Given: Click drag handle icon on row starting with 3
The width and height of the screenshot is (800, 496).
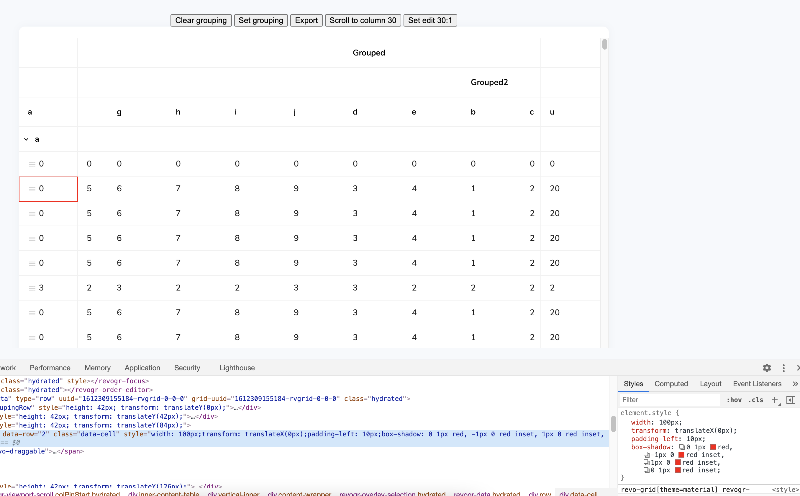Looking at the screenshot, I should pos(32,288).
